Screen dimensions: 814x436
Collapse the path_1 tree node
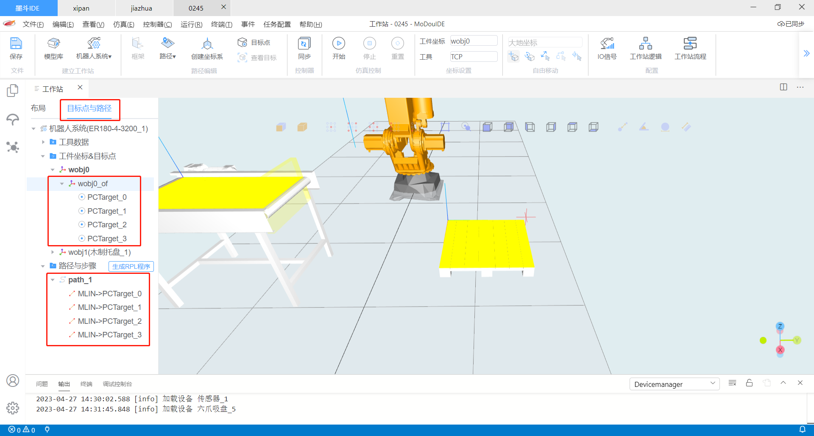tap(53, 280)
